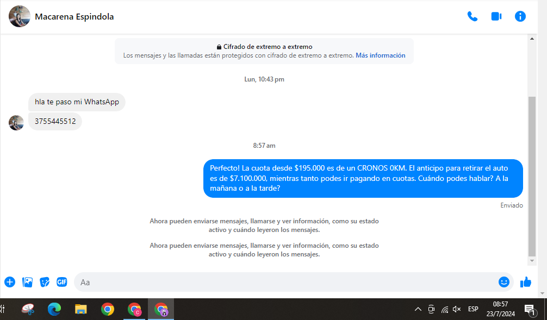Open Macarena Espindola's profile name

[x=74, y=17]
